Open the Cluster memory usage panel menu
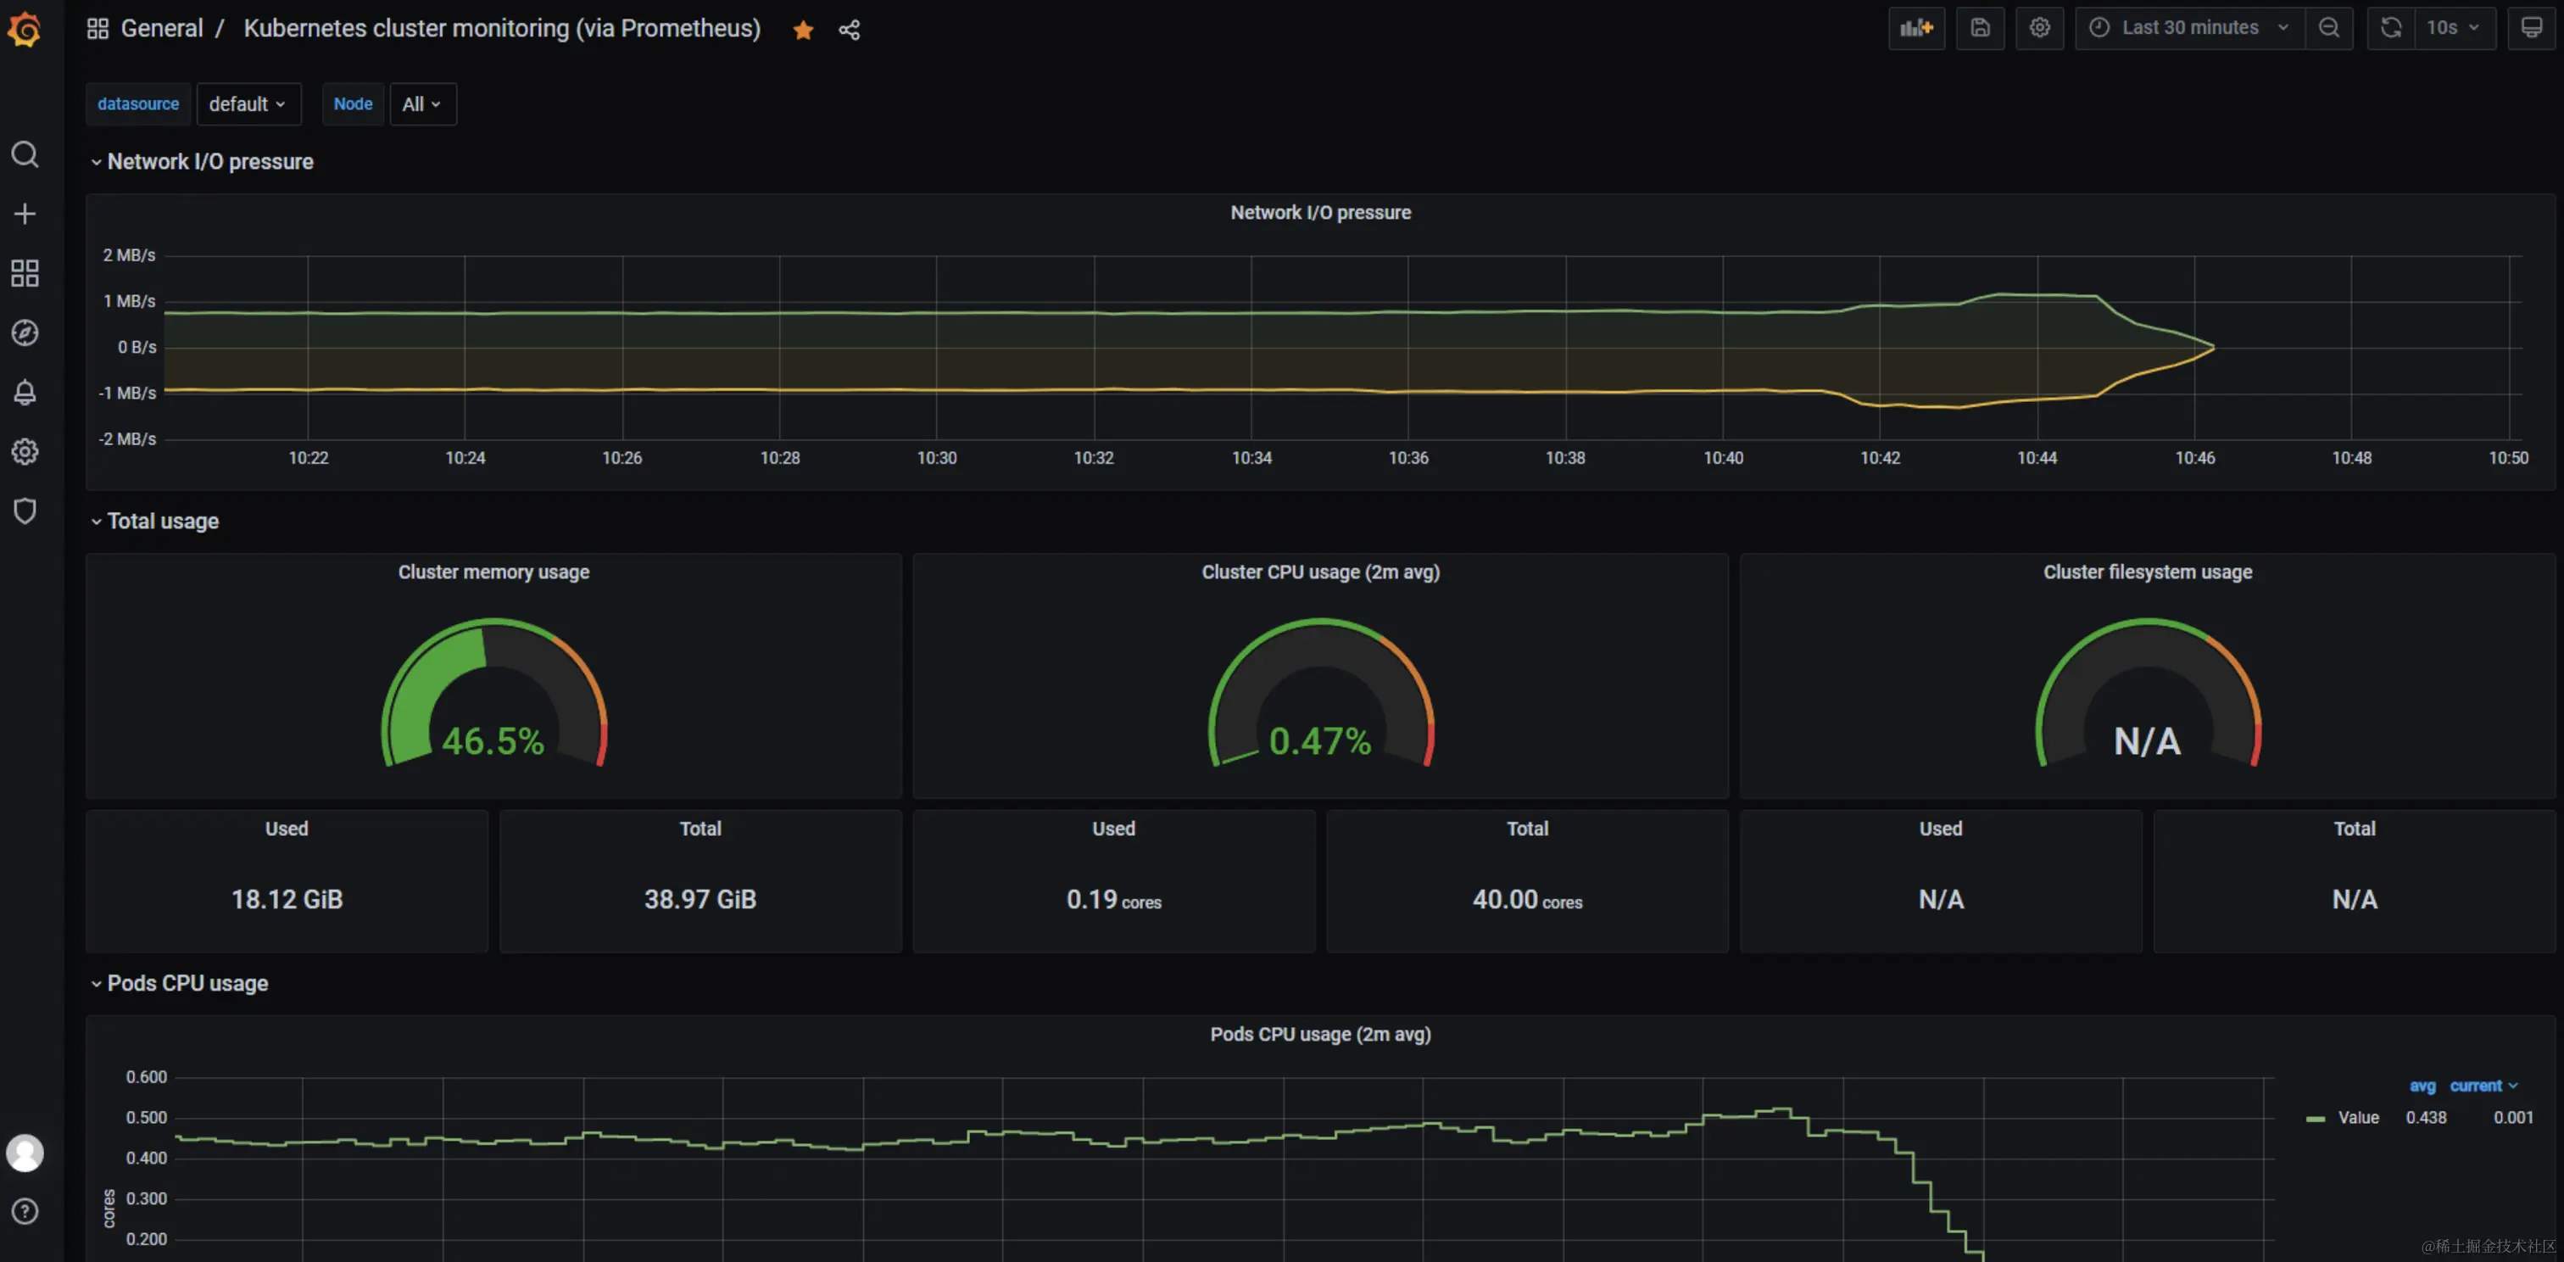This screenshot has height=1262, width=2564. [493, 572]
